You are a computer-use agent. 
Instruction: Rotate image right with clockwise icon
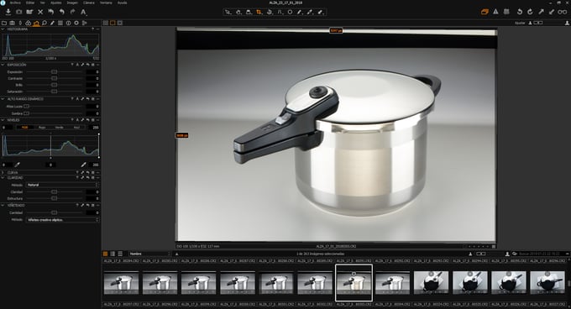click(x=530, y=12)
